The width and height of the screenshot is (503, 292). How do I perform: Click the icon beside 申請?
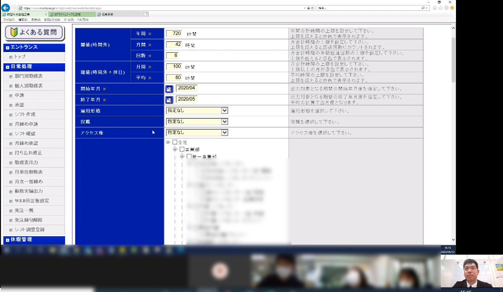11,96
